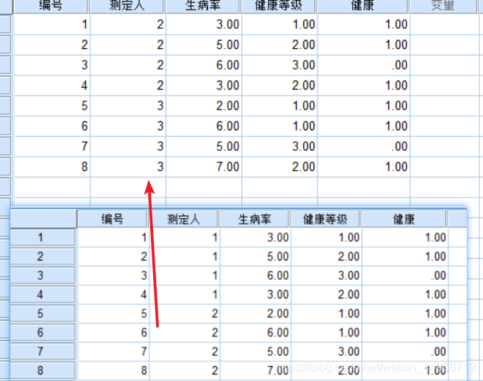Click upper table 健康 cell .00 for 编号 7
483x381 pixels.
point(363,146)
